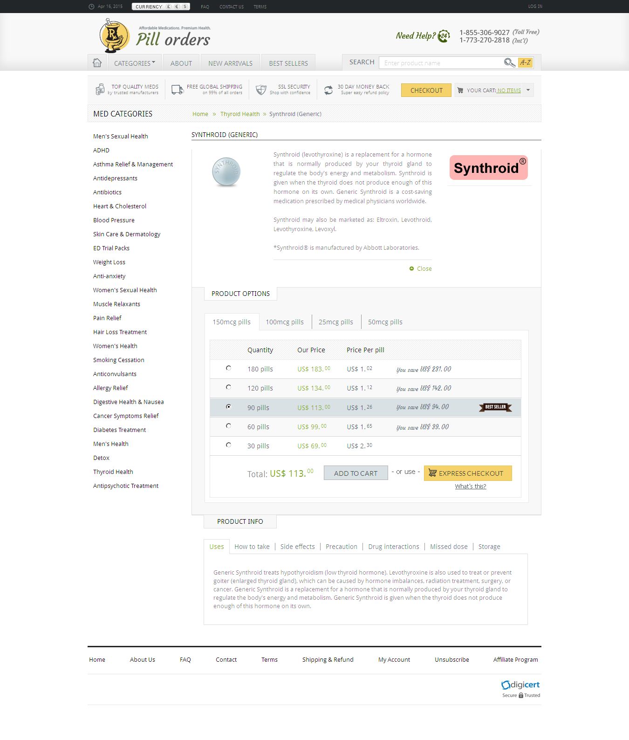Open the About menu item
629x740 pixels.
[x=181, y=63]
